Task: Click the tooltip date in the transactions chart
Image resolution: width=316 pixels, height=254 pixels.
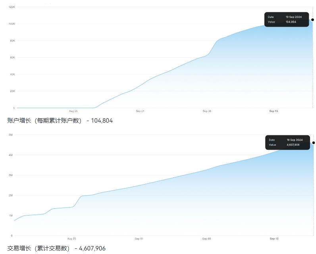Action: 295,140
